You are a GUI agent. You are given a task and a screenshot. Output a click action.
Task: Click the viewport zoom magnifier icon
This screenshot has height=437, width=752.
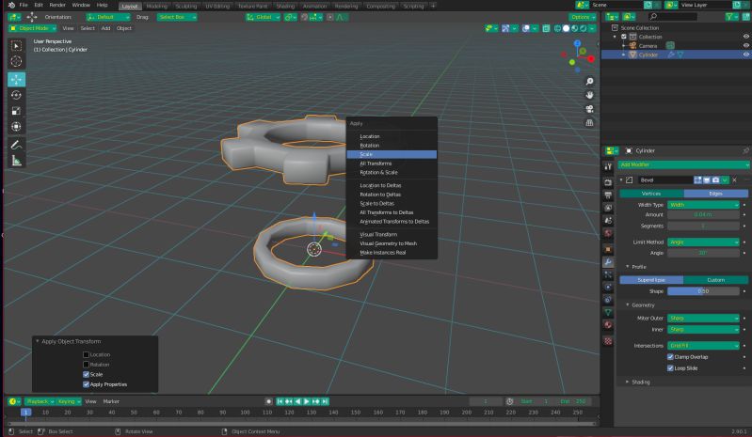coord(589,82)
